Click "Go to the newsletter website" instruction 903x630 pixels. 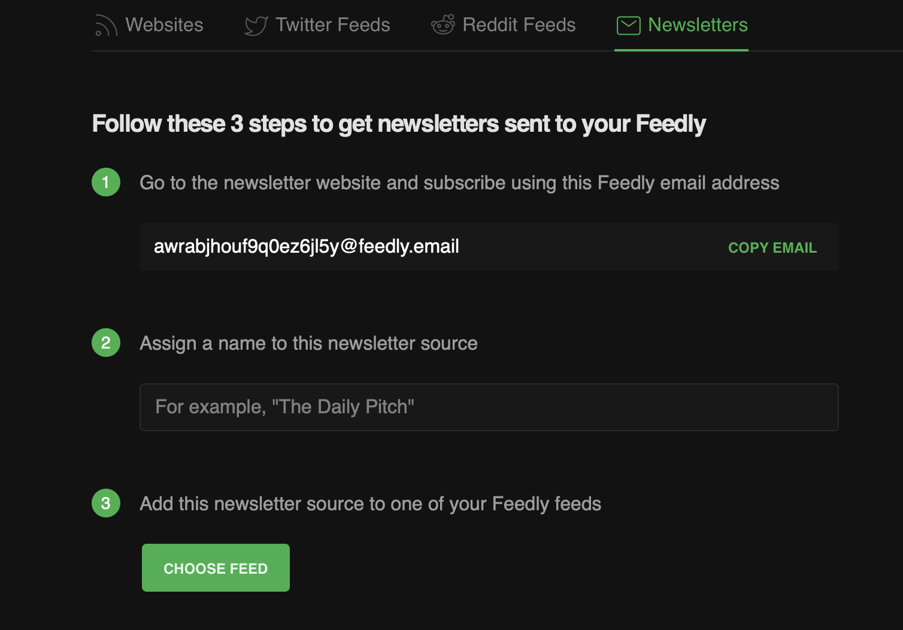(459, 183)
